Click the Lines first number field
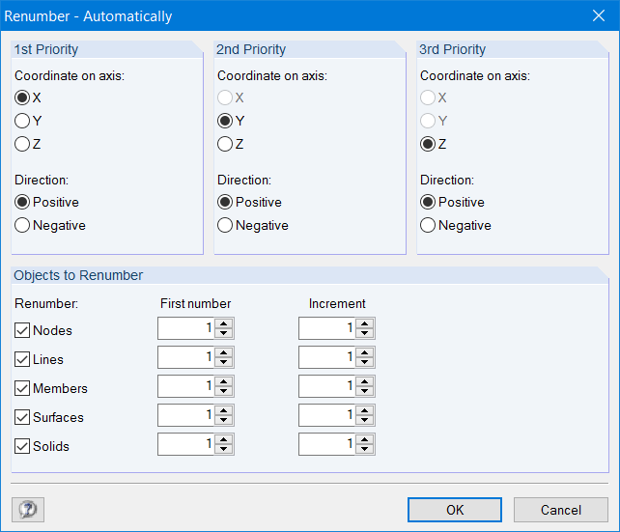 (185, 358)
